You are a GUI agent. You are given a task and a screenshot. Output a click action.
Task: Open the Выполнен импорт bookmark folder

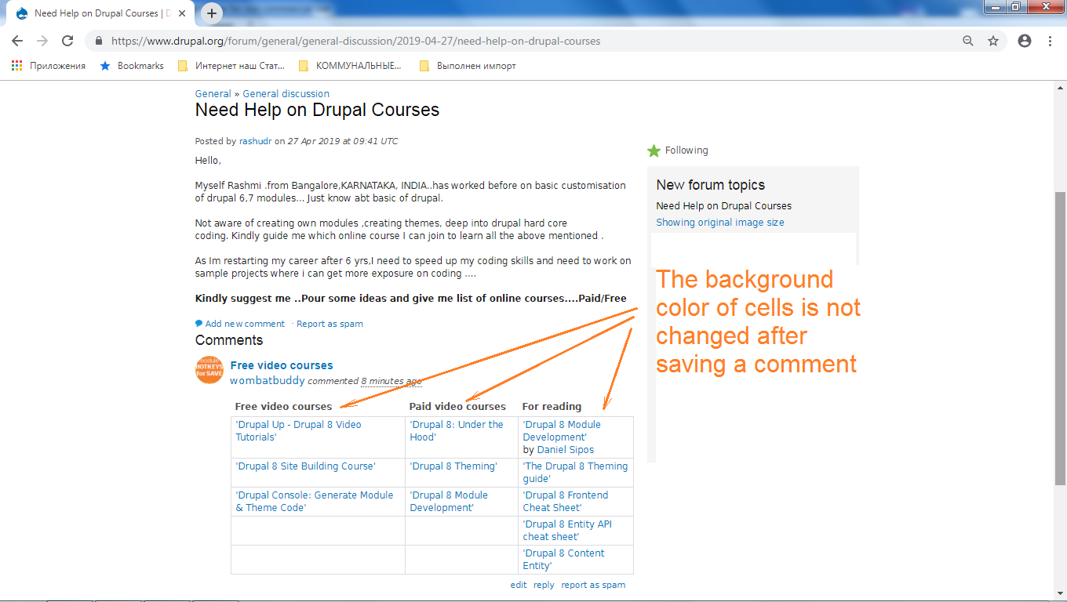468,66
